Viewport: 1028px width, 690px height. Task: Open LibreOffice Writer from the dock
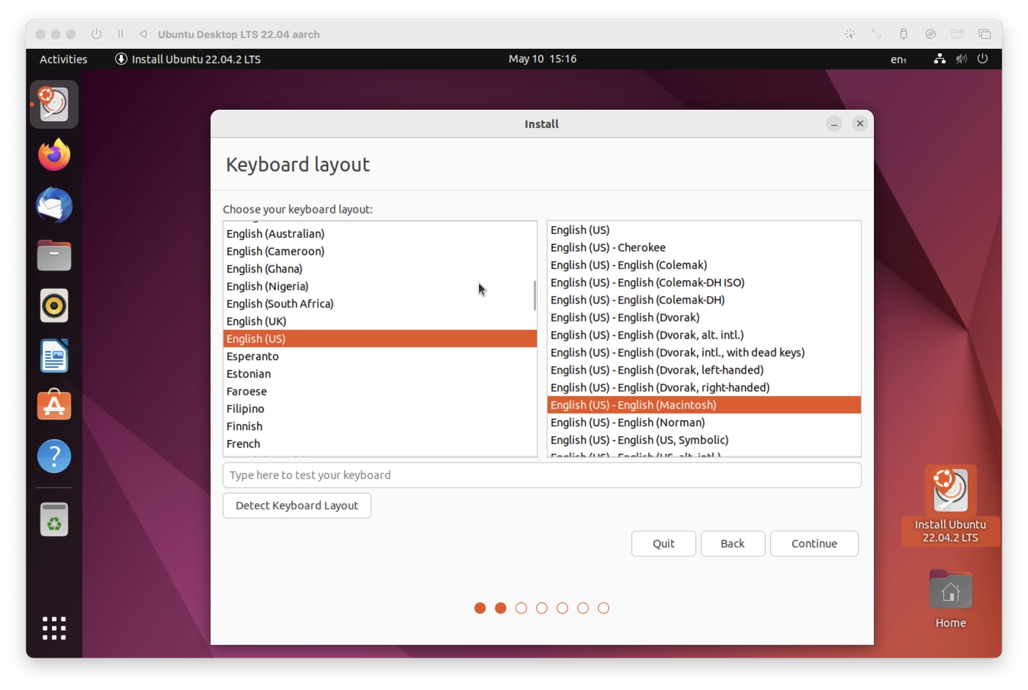(54, 356)
